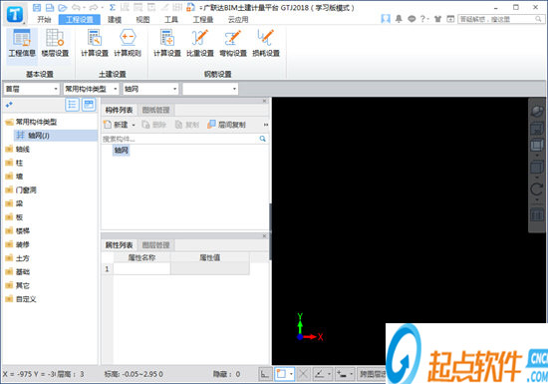Click the save icon in quick access toolbar
Screen dimensions: 548x384
pos(37,7)
